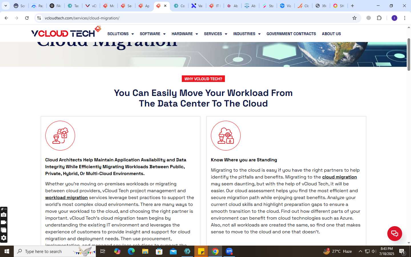Screen dimensions: 411x257
Task: Show hidden system tray icons
Action: [360, 251]
